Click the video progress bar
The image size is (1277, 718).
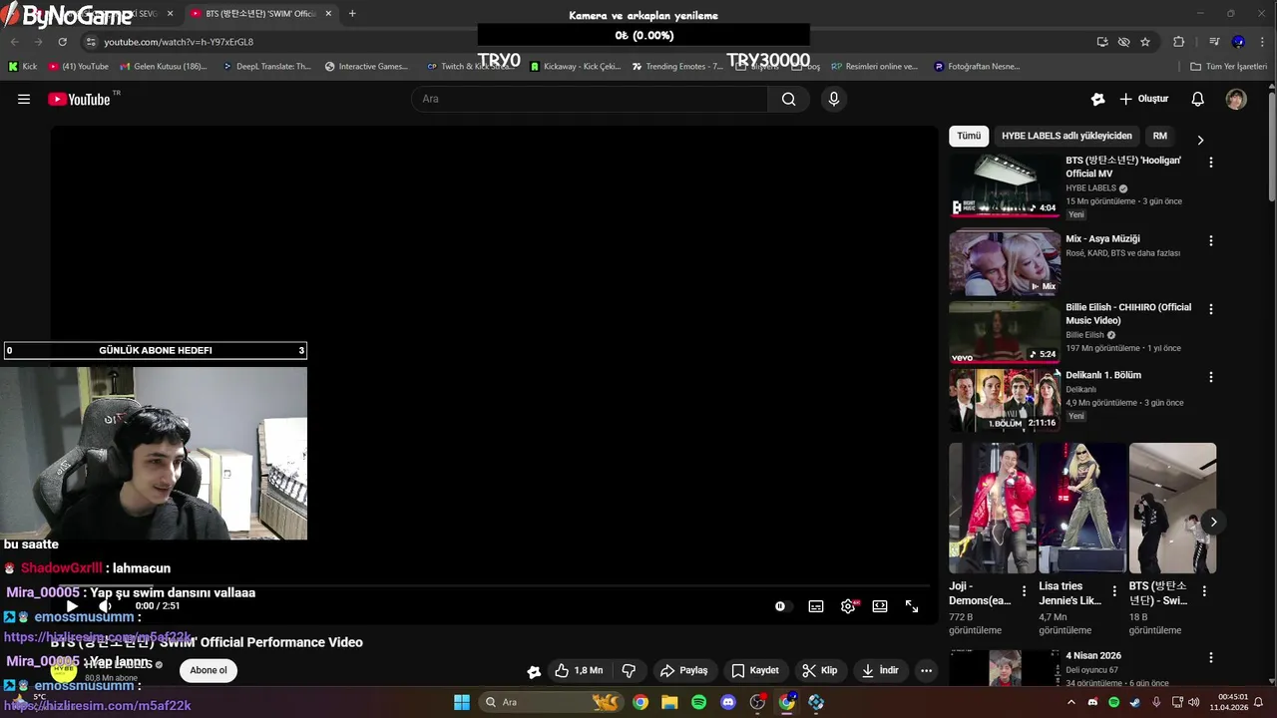494,587
